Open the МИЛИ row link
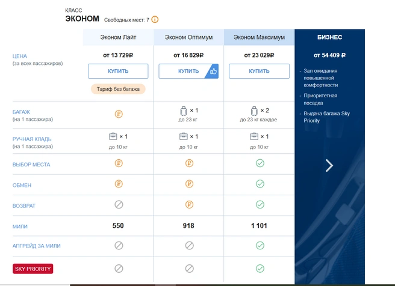The image size is (395, 286). pyautogui.click(x=20, y=227)
